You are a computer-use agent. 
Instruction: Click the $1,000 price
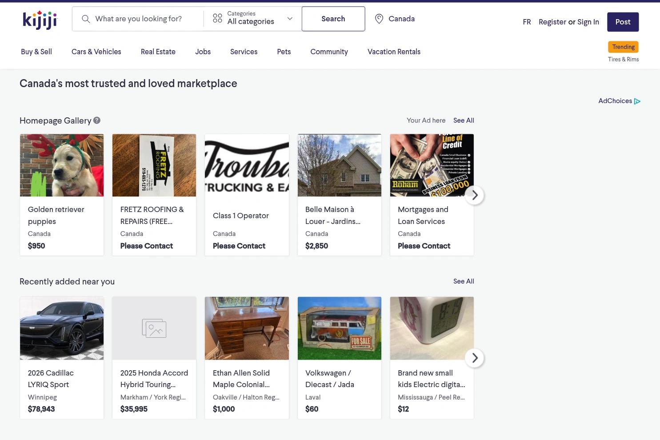(224, 409)
